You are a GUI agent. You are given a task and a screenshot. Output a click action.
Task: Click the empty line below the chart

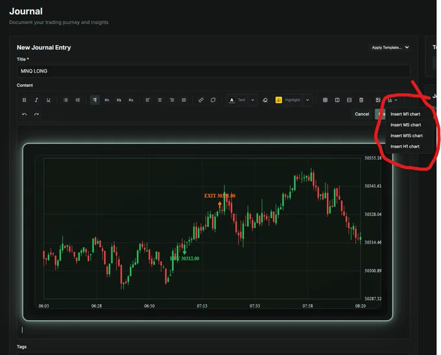213,330
